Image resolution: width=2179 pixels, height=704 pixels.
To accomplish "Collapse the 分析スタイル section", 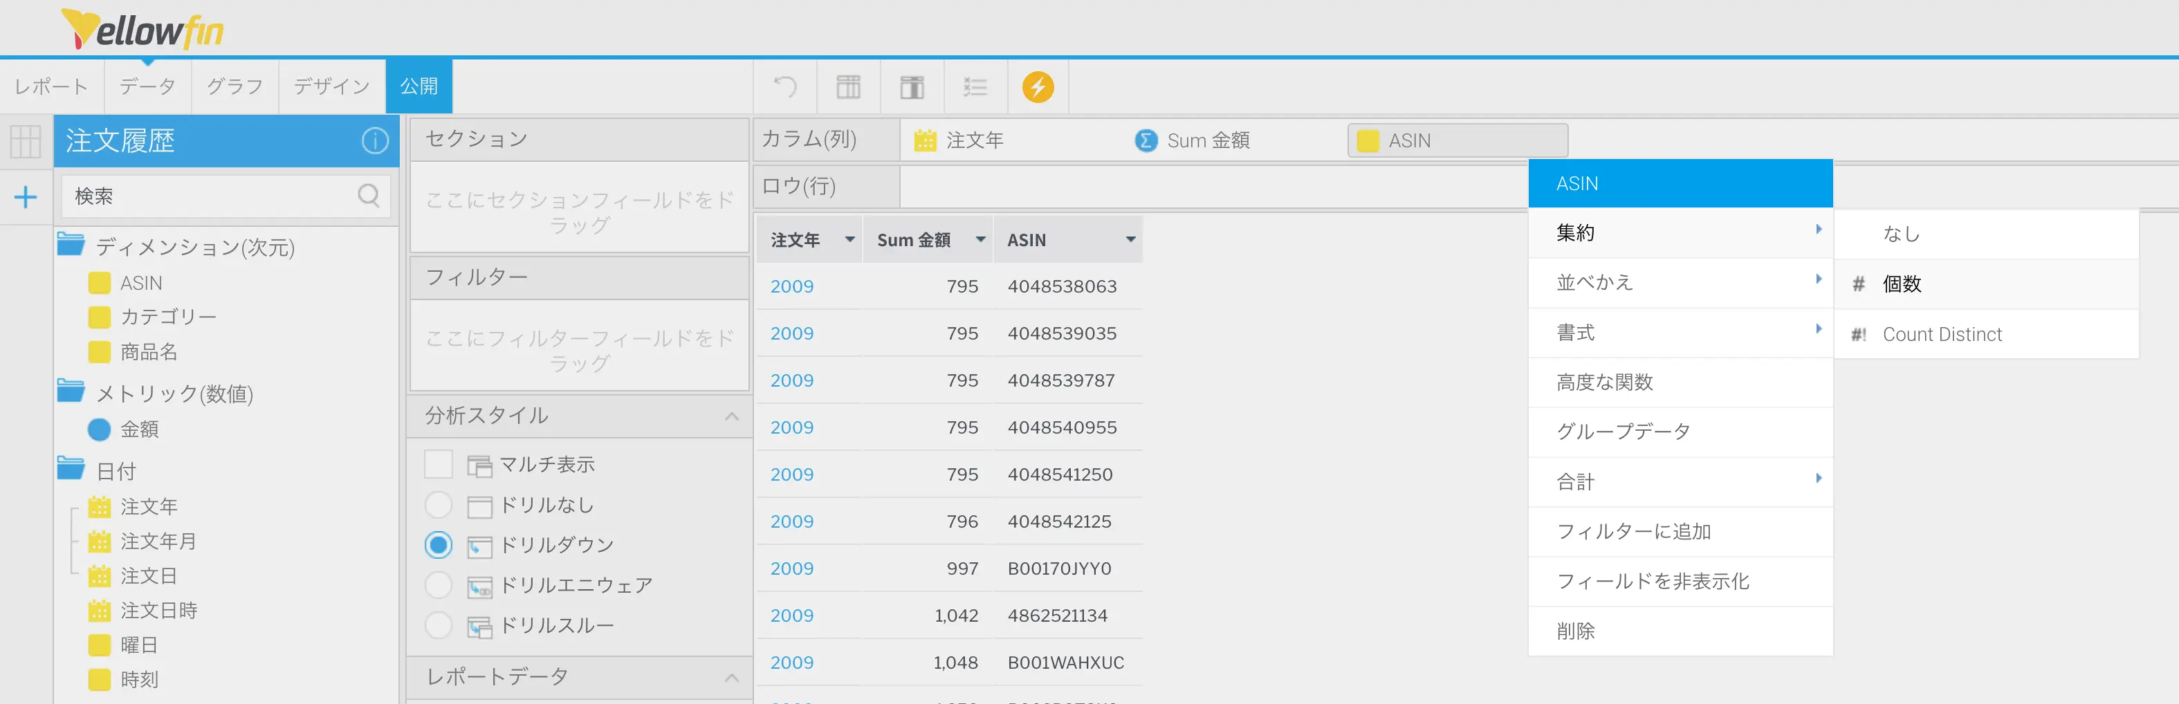I will pos(732,416).
